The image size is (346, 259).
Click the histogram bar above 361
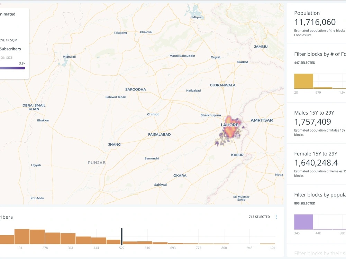click(x=68, y=238)
